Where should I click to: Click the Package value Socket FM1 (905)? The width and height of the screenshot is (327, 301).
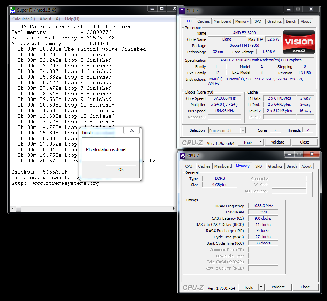[244, 45]
